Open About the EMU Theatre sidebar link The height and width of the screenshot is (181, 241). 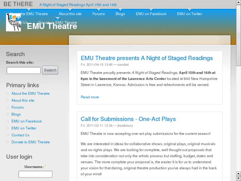tap(30, 94)
